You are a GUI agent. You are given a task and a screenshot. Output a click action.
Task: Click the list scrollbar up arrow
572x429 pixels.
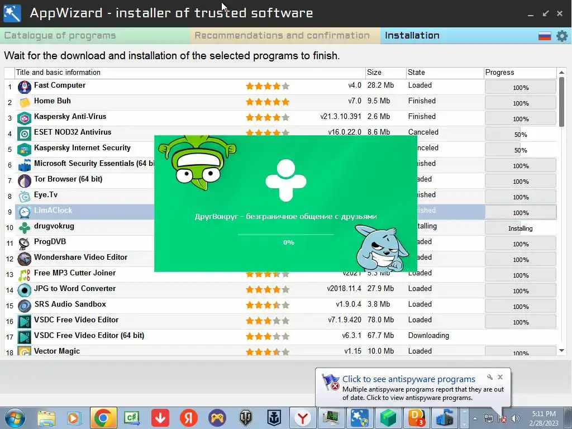click(x=561, y=73)
